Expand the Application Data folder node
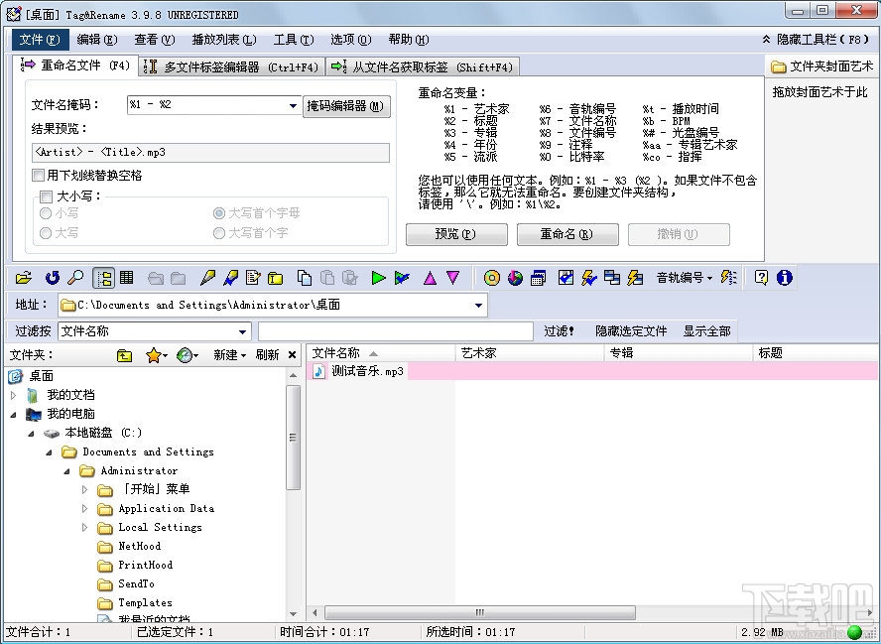 pos(85,509)
